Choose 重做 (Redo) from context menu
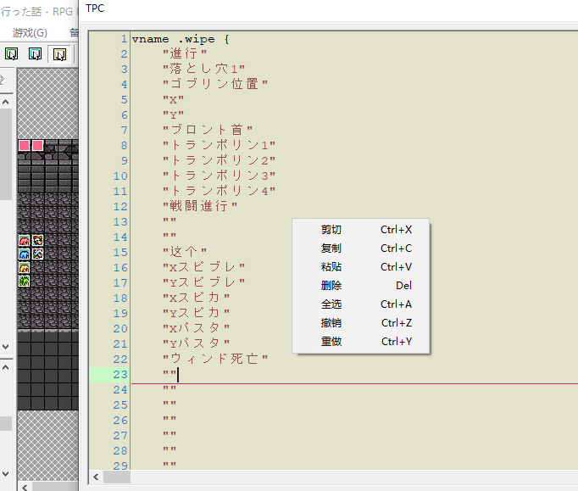578x491 pixels. (x=361, y=342)
